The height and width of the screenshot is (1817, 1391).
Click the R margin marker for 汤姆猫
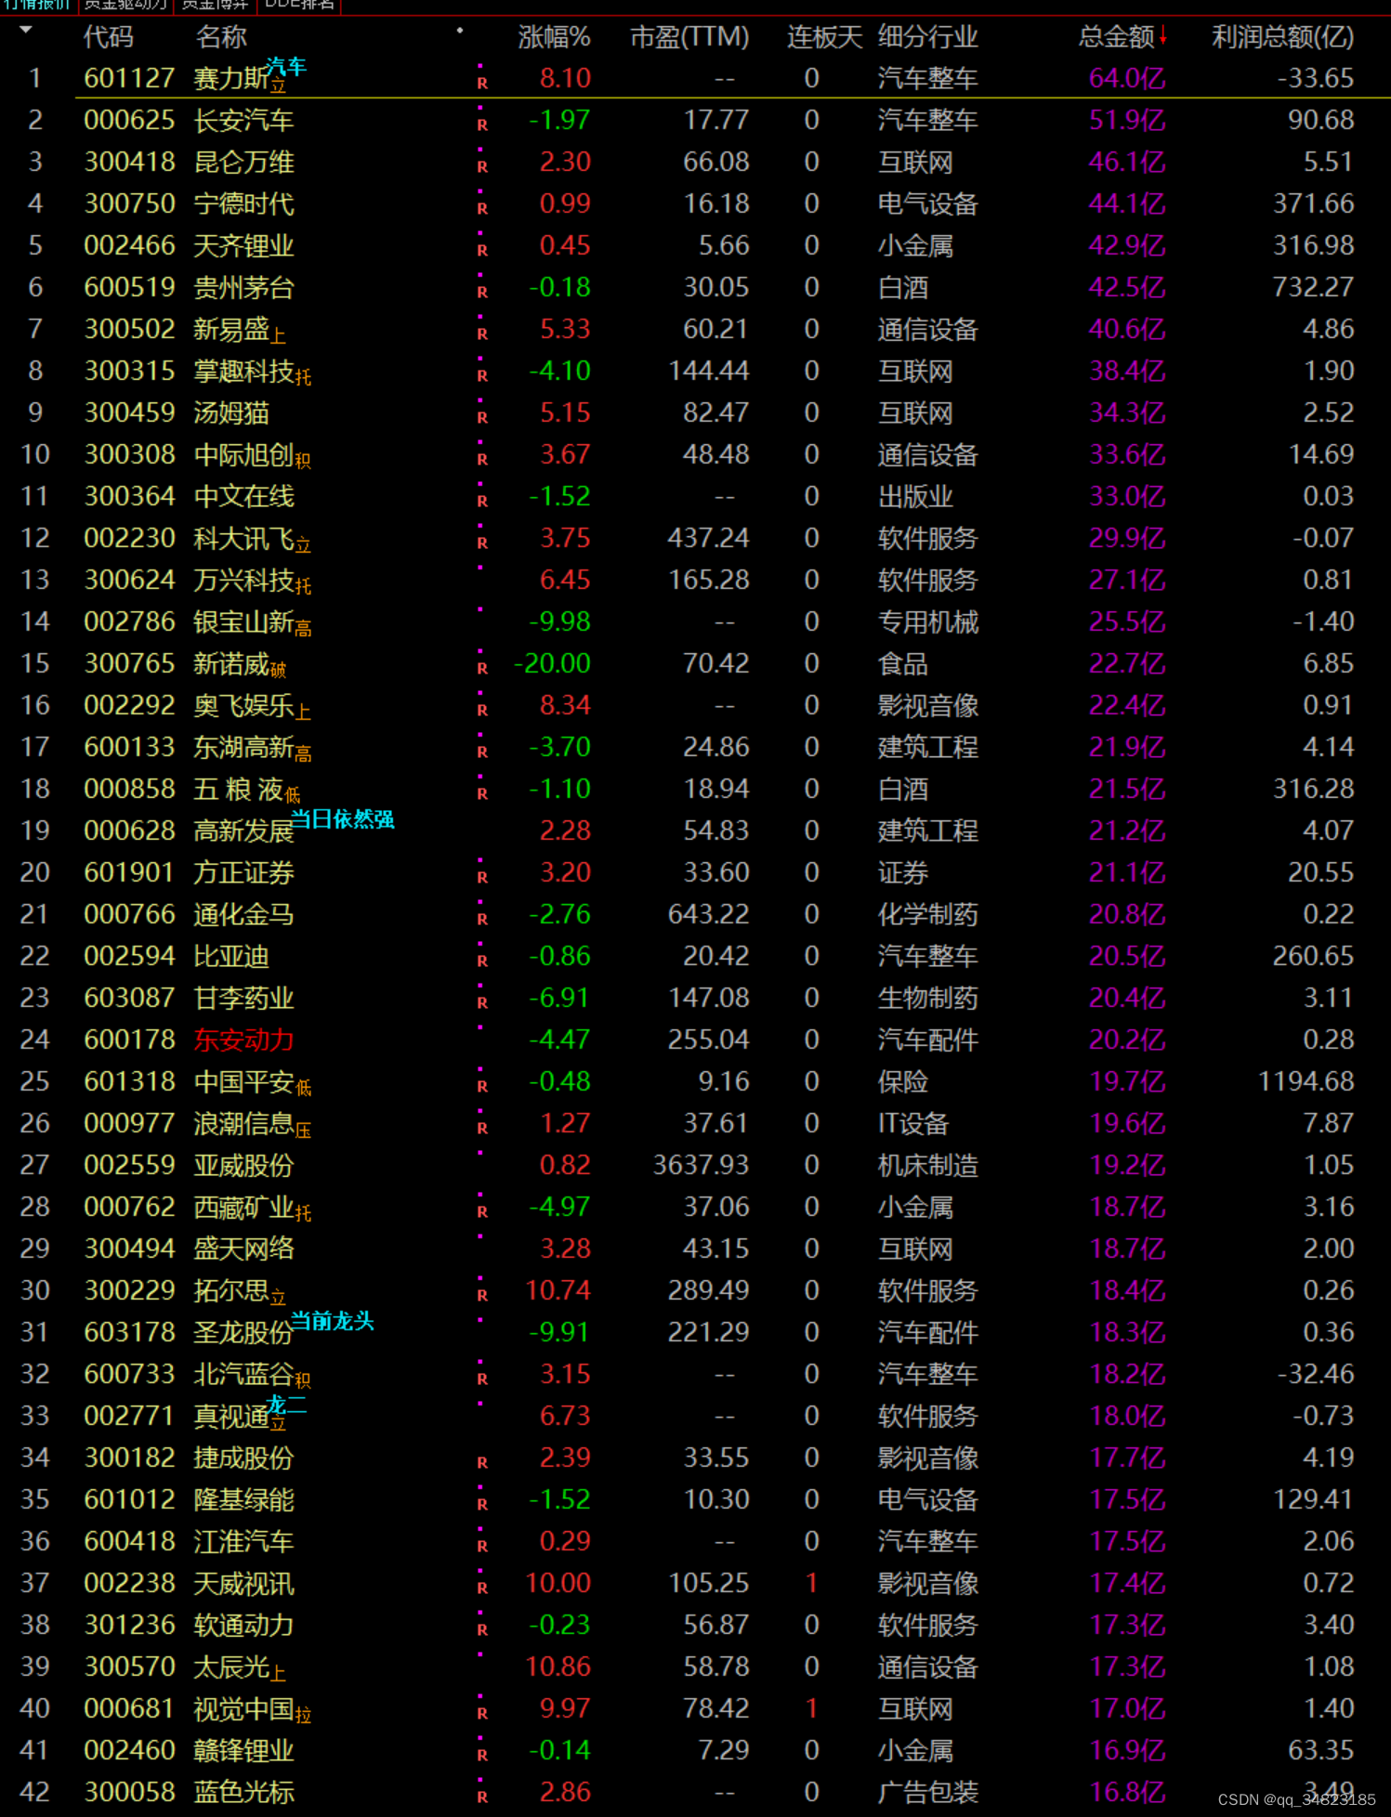point(482,418)
